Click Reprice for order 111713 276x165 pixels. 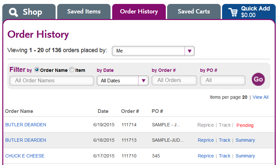coord(206,140)
